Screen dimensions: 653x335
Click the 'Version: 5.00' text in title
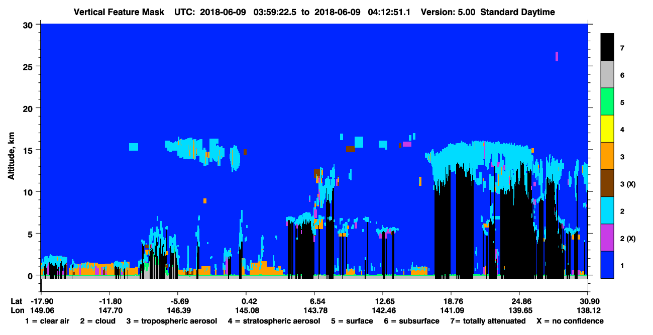pyautogui.click(x=448, y=12)
